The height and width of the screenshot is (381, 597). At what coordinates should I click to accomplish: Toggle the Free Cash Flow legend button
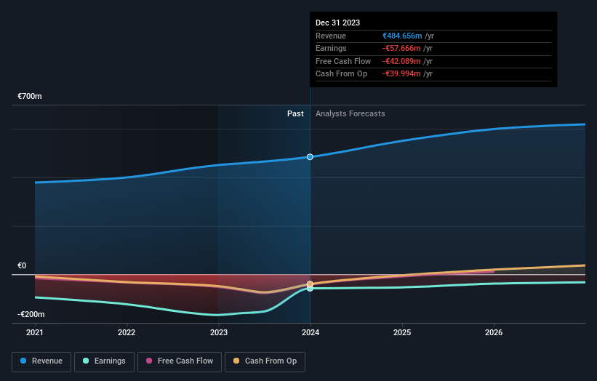pos(180,361)
